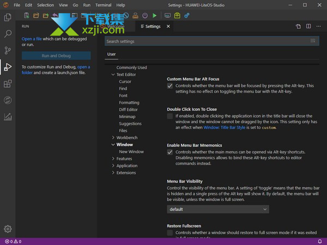Open the LiteOS Studio circular S icon view

click(8, 100)
